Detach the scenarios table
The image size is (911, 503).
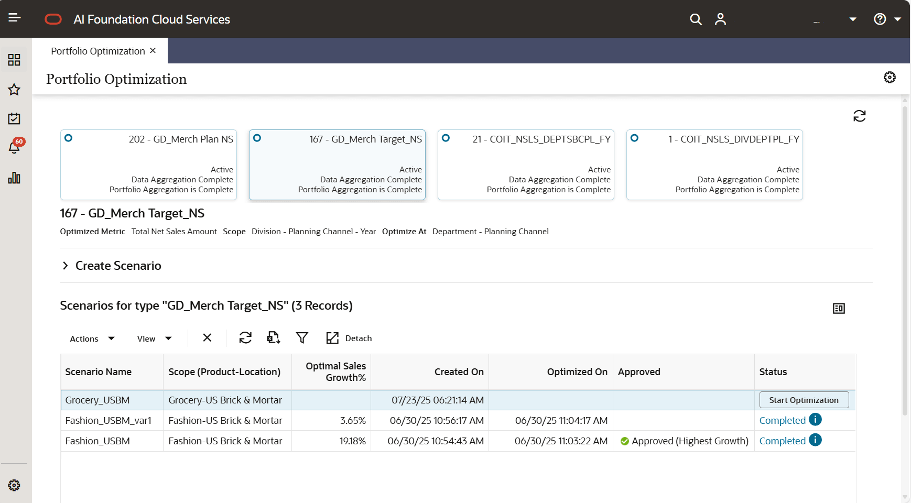coord(349,338)
